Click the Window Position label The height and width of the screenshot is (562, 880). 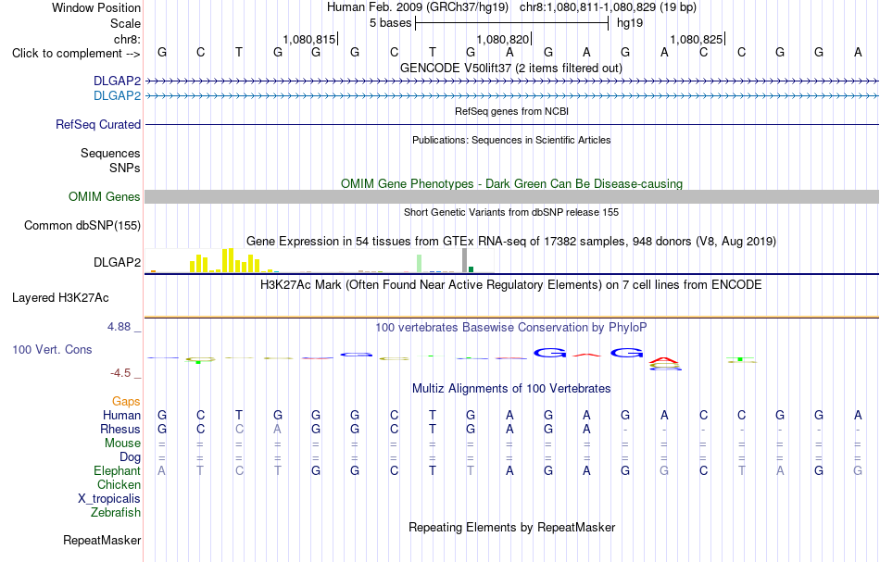pyautogui.click(x=96, y=7)
